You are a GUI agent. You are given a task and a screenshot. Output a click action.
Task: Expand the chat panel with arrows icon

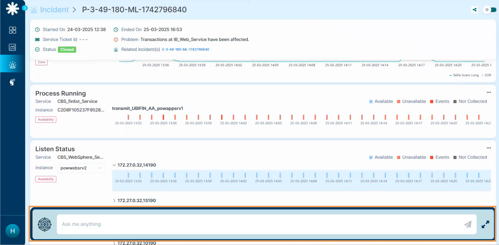pos(485,224)
